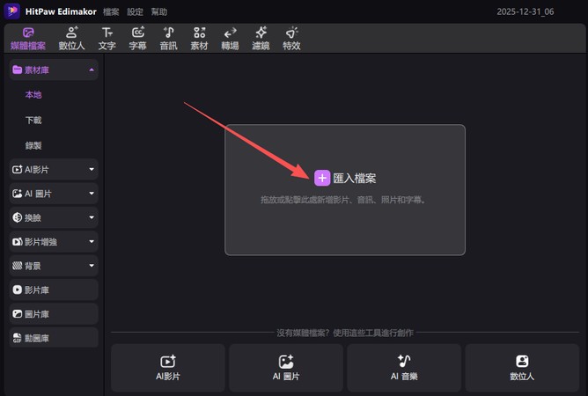This screenshot has height=396, width=588.
Task: Switch to the 數位人 tab in top toolbar
Action: [x=71, y=39]
